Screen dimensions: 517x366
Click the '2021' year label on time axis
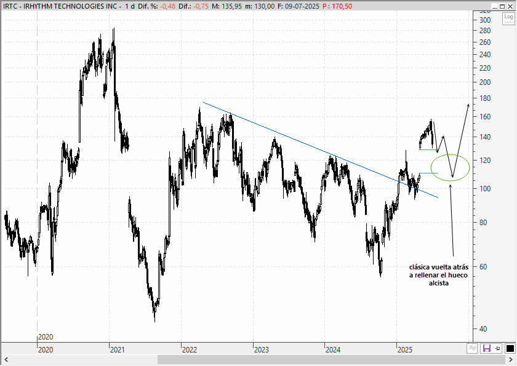pos(118,349)
